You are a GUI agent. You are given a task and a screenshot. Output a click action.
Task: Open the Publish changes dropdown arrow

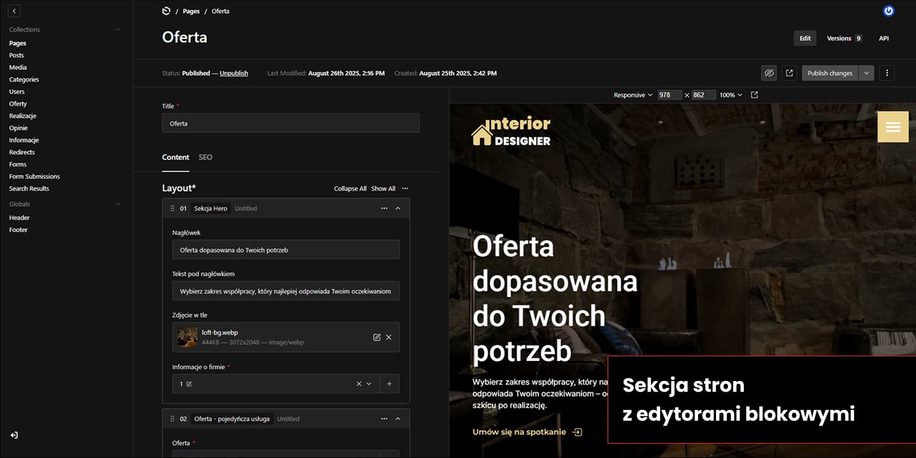point(866,73)
